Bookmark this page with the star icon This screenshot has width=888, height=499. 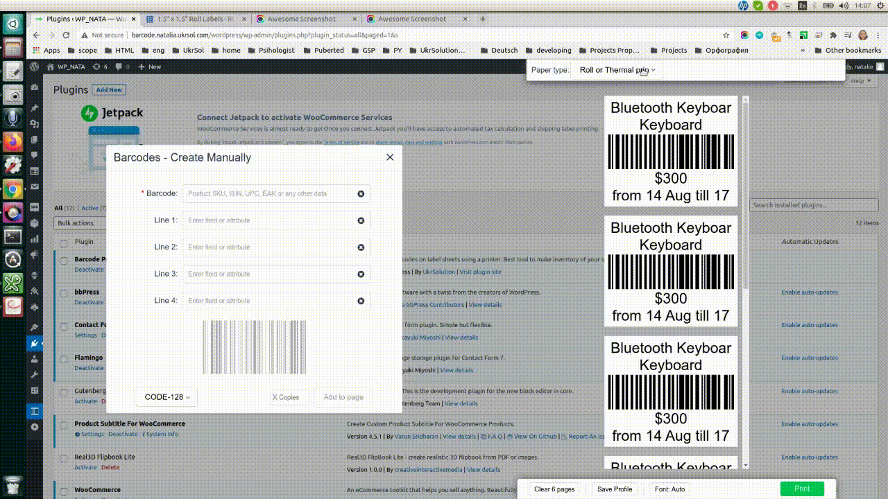click(726, 35)
